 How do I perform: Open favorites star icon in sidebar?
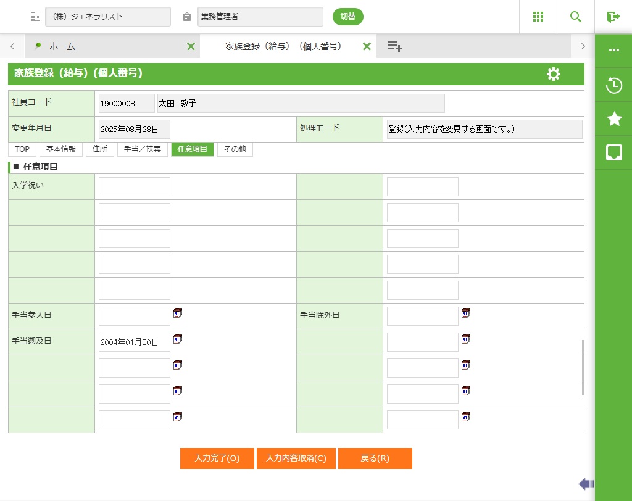tap(613, 119)
